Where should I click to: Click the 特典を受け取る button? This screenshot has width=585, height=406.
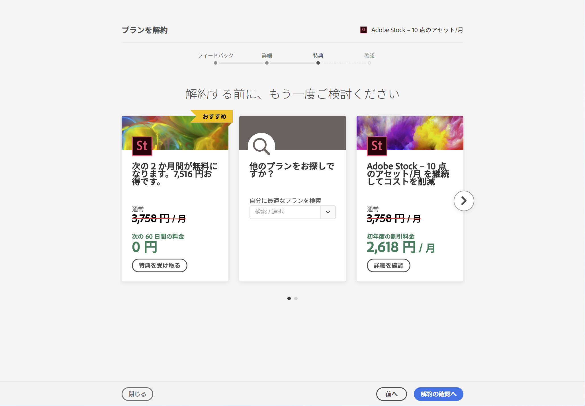(159, 265)
